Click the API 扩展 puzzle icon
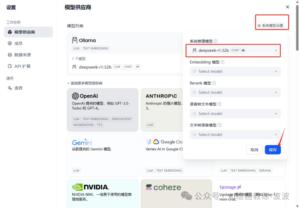 10,66
